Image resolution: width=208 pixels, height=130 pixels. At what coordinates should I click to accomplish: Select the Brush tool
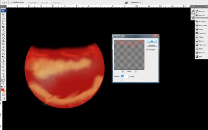3,38
